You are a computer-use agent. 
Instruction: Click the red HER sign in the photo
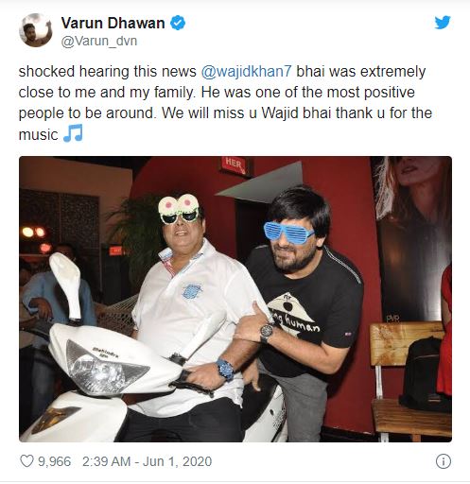235,165
